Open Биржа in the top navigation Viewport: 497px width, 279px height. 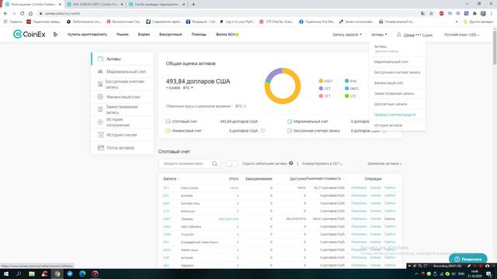pyautogui.click(x=144, y=34)
